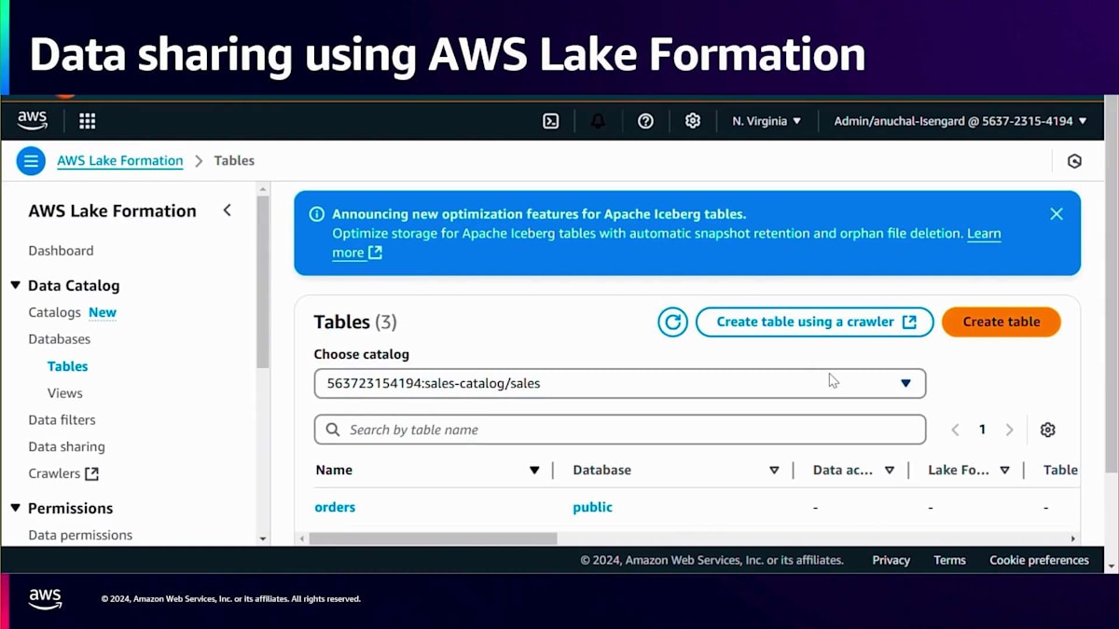Click the info icon in the announcement banner
Viewport: 1119px width, 629px height.
(317, 213)
